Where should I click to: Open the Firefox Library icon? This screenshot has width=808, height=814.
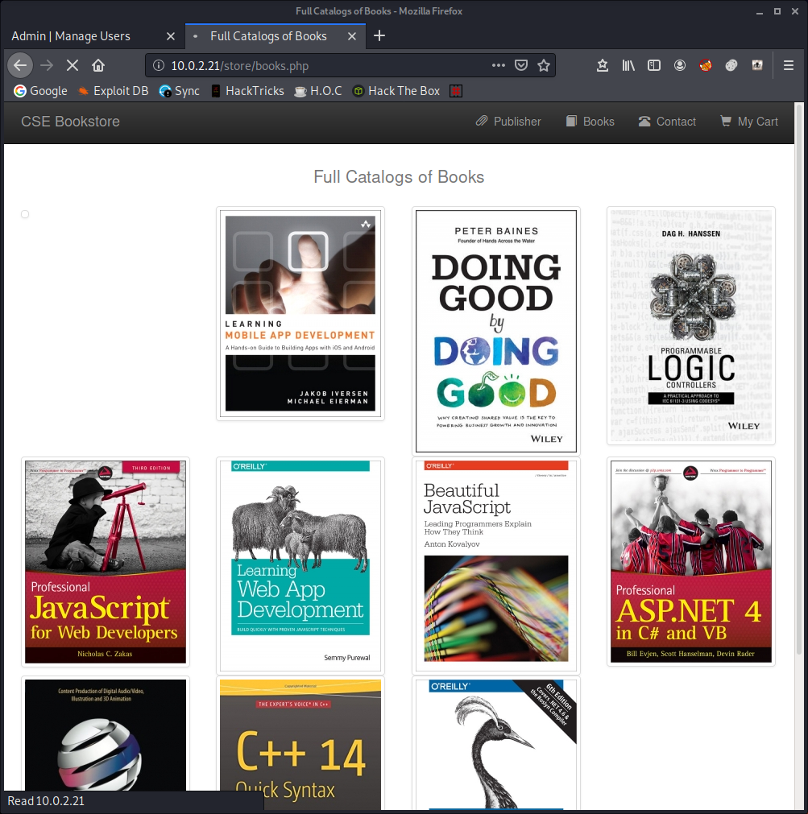[x=628, y=65]
